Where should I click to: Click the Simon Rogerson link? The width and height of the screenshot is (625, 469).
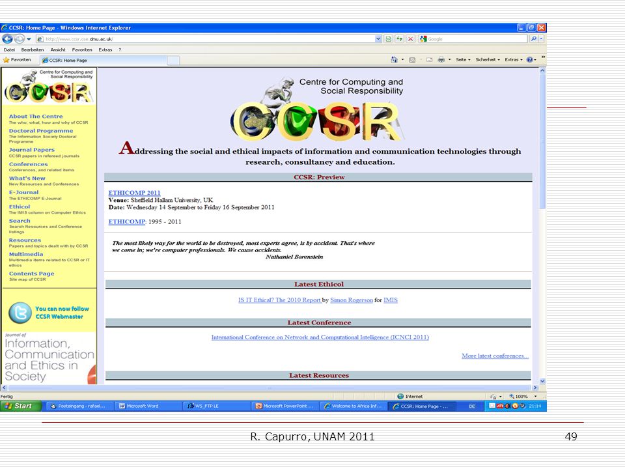pyautogui.click(x=352, y=300)
